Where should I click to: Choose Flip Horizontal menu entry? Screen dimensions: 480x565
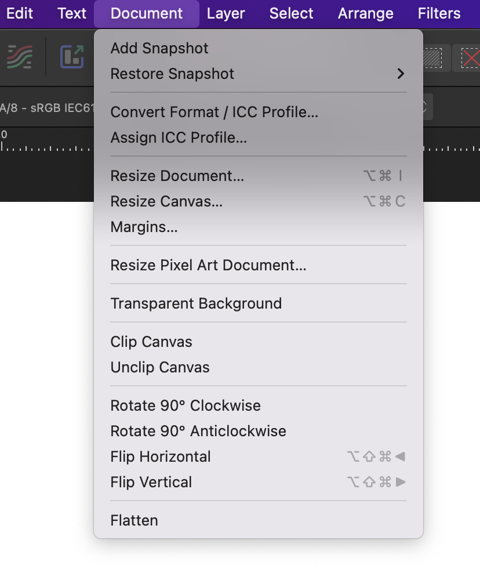(161, 457)
